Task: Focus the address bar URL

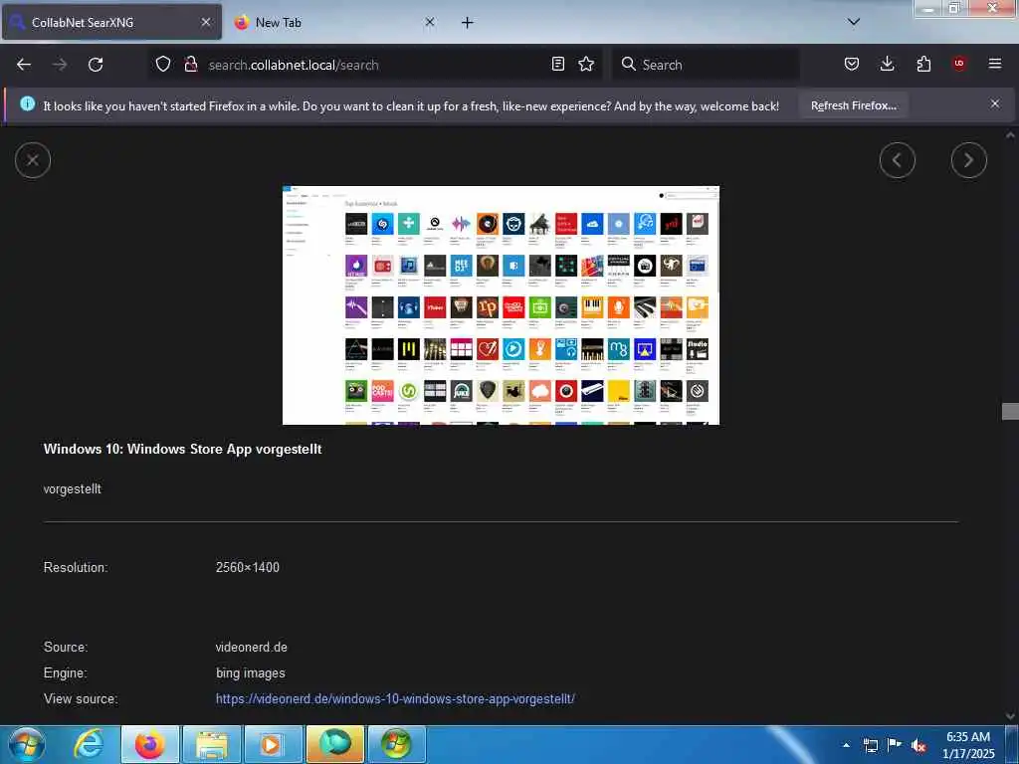Action: [374, 65]
